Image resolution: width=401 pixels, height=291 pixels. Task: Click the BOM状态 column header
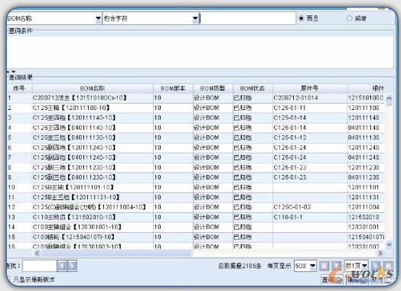pyautogui.click(x=253, y=89)
